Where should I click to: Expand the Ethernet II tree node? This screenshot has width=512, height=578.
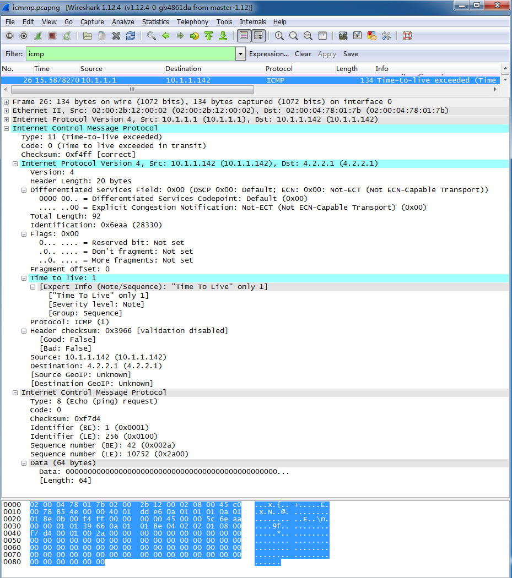[x=6, y=111]
